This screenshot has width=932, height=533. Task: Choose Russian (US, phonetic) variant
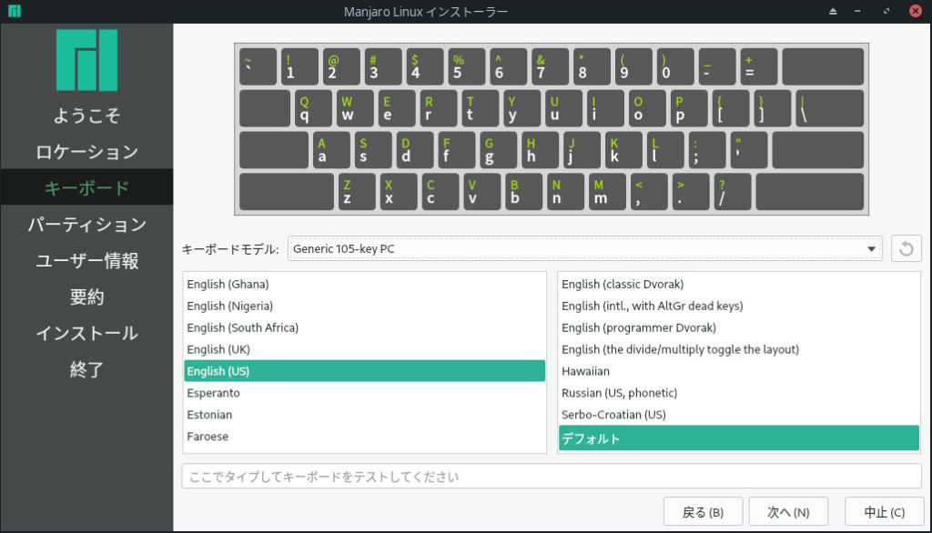click(619, 393)
